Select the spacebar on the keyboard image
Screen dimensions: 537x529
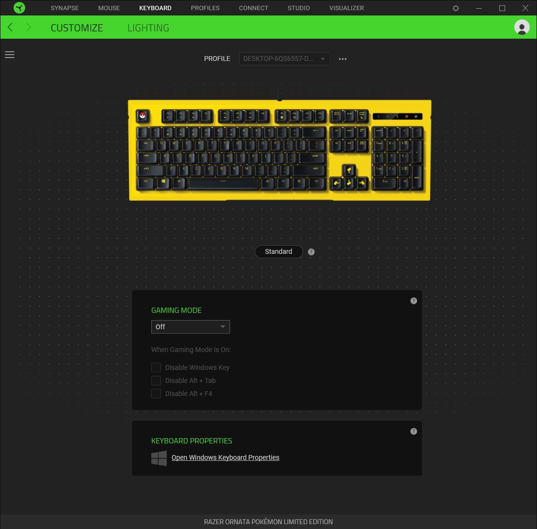[223, 183]
